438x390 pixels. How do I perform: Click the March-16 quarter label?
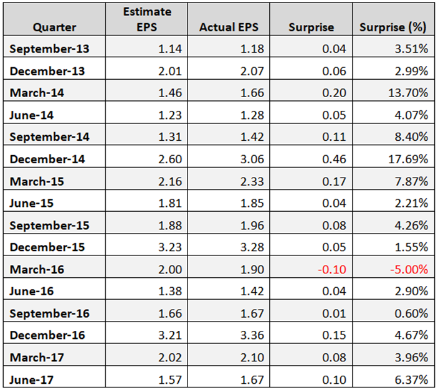click(x=37, y=270)
